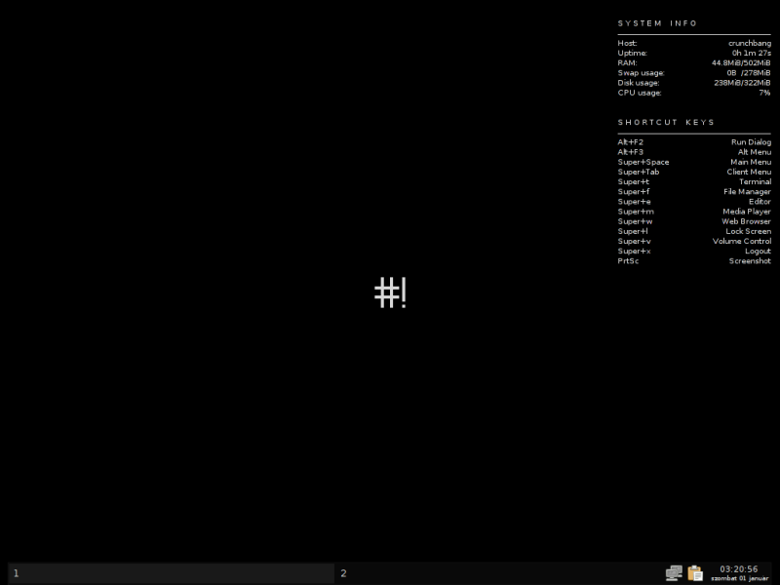The height and width of the screenshot is (585, 780).
Task: Click the Uptime value "0h 1m 27s"
Action: (751, 53)
